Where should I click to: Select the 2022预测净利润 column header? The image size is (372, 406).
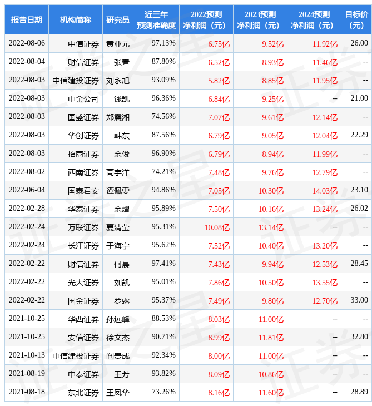[206, 19]
